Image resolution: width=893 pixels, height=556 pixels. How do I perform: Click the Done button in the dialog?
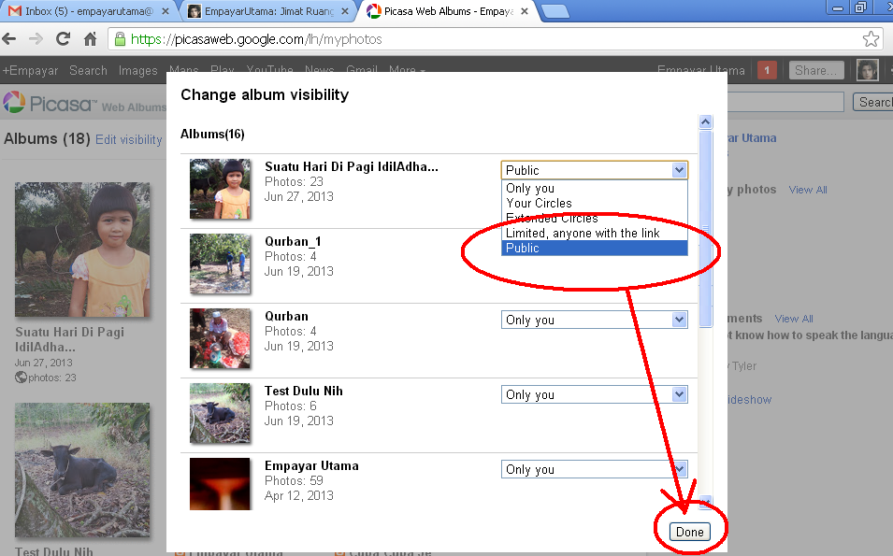click(x=690, y=532)
